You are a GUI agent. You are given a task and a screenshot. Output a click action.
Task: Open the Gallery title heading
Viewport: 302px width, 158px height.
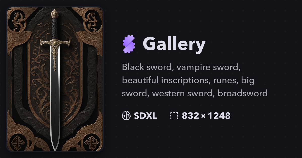[174, 44]
